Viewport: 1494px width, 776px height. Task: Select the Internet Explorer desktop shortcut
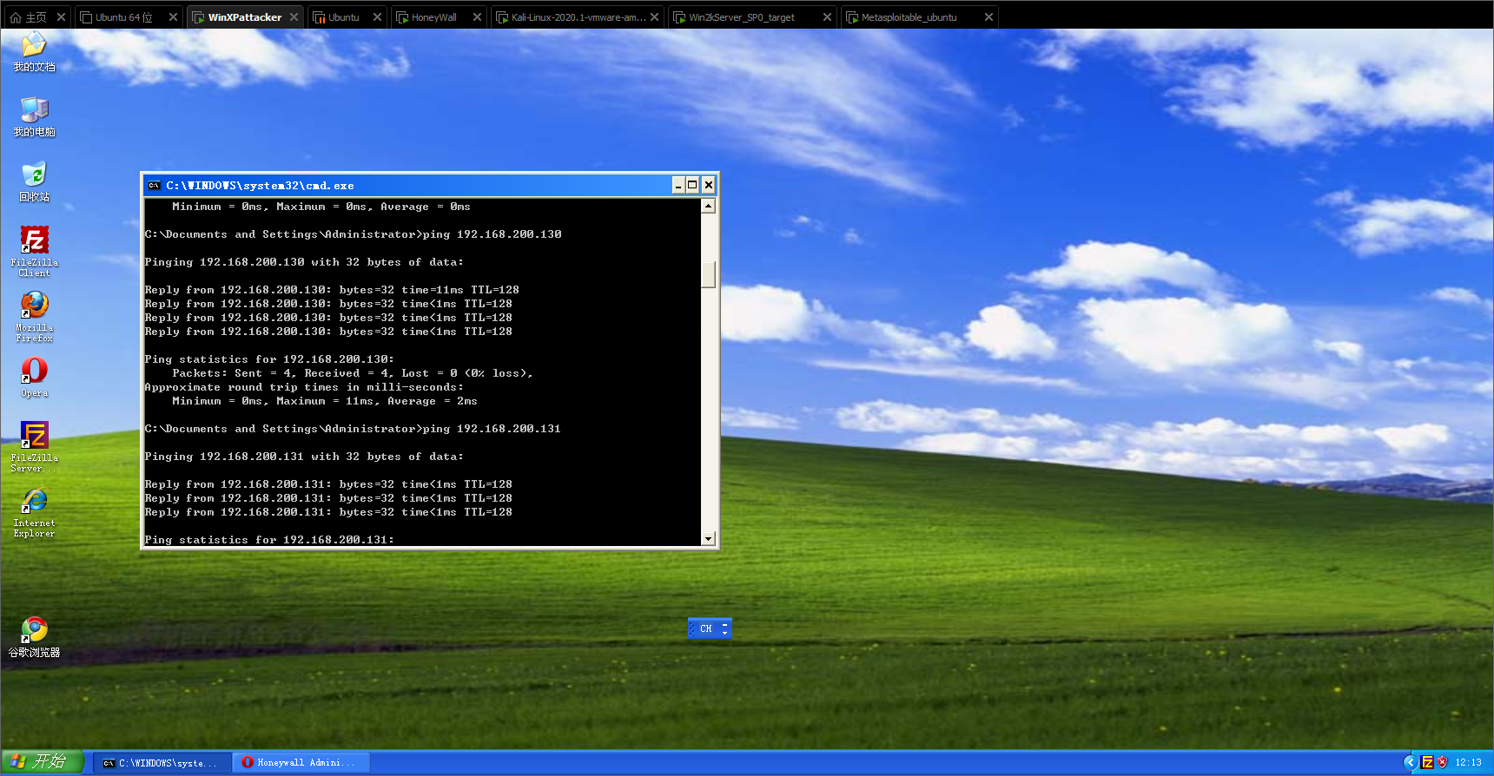click(x=34, y=512)
